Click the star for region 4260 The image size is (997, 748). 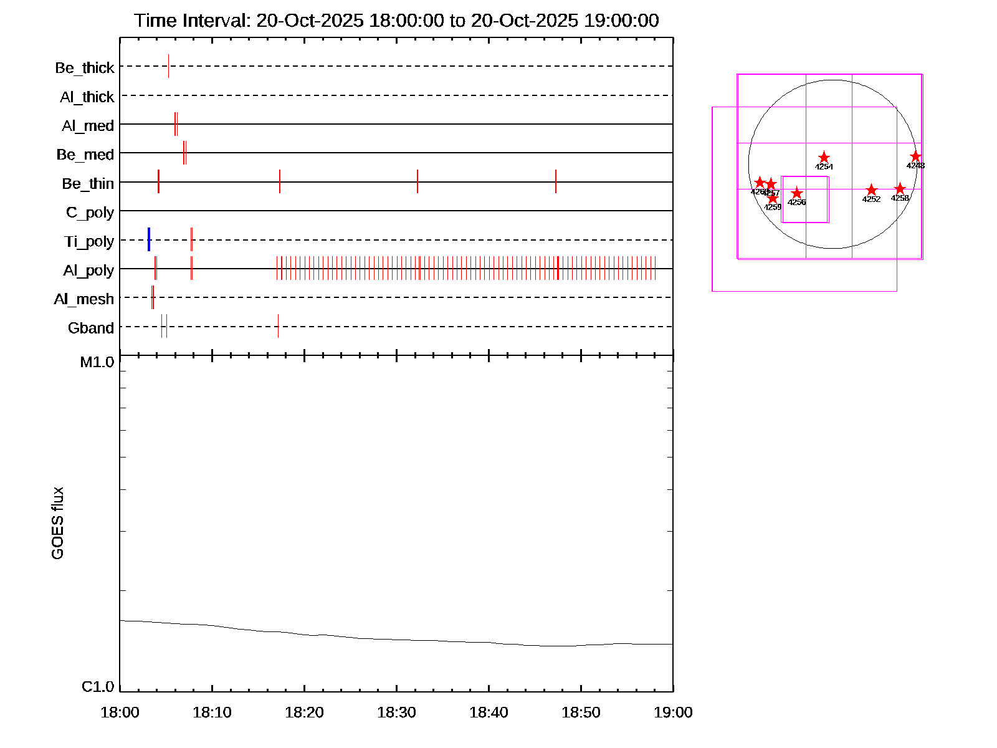coord(760,183)
